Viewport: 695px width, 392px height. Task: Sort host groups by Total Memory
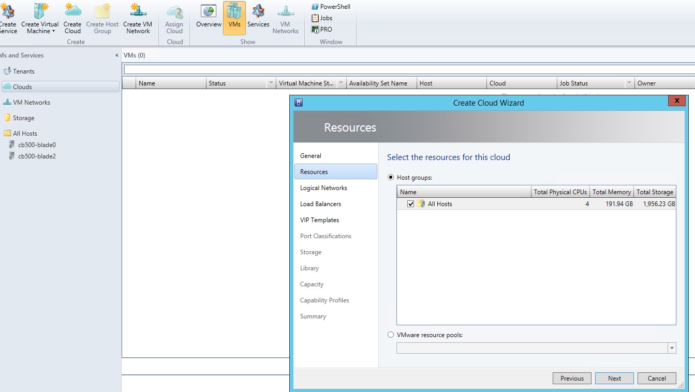click(x=612, y=192)
